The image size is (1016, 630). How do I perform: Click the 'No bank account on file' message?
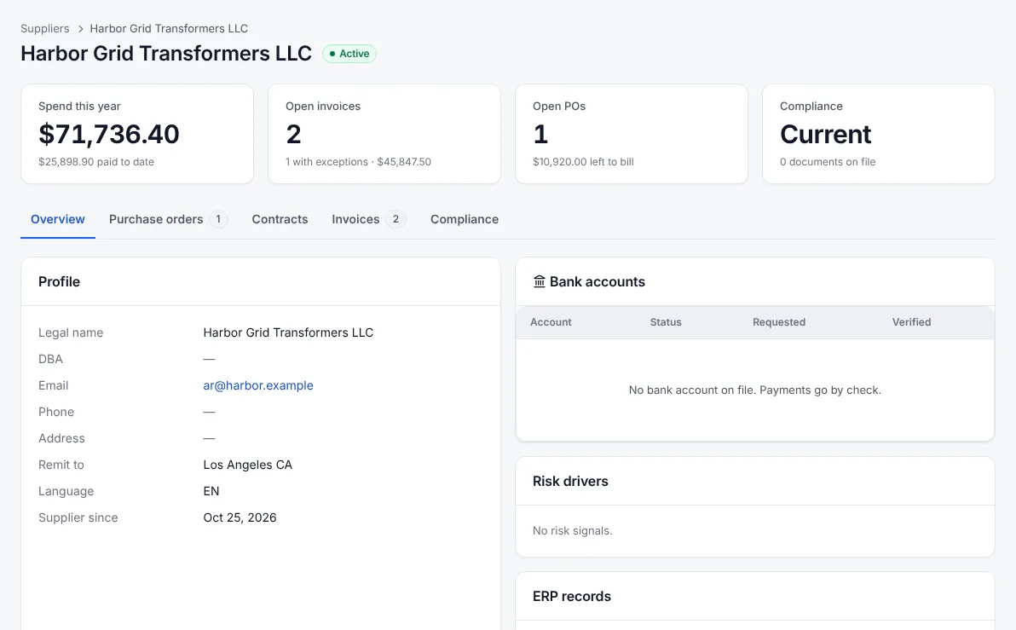click(755, 390)
